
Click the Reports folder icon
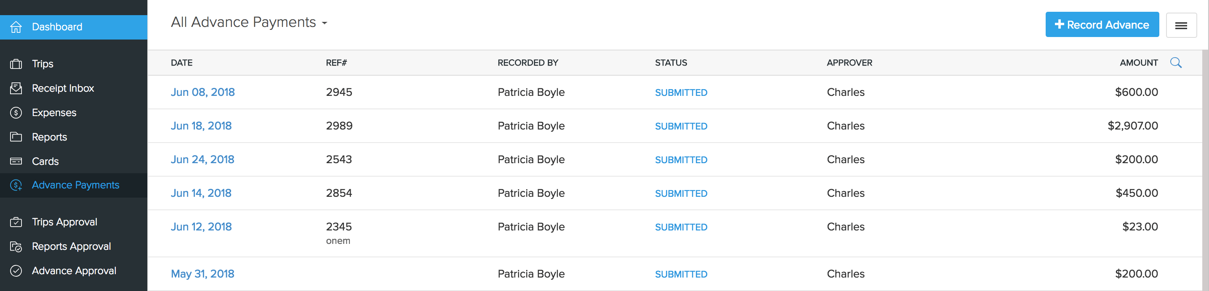pyautogui.click(x=16, y=137)
